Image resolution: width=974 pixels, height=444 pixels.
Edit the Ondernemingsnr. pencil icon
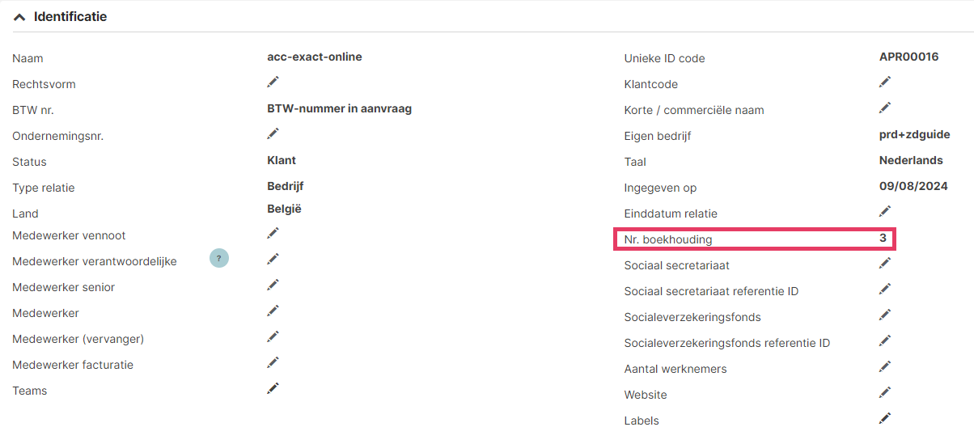coord(273,133)
